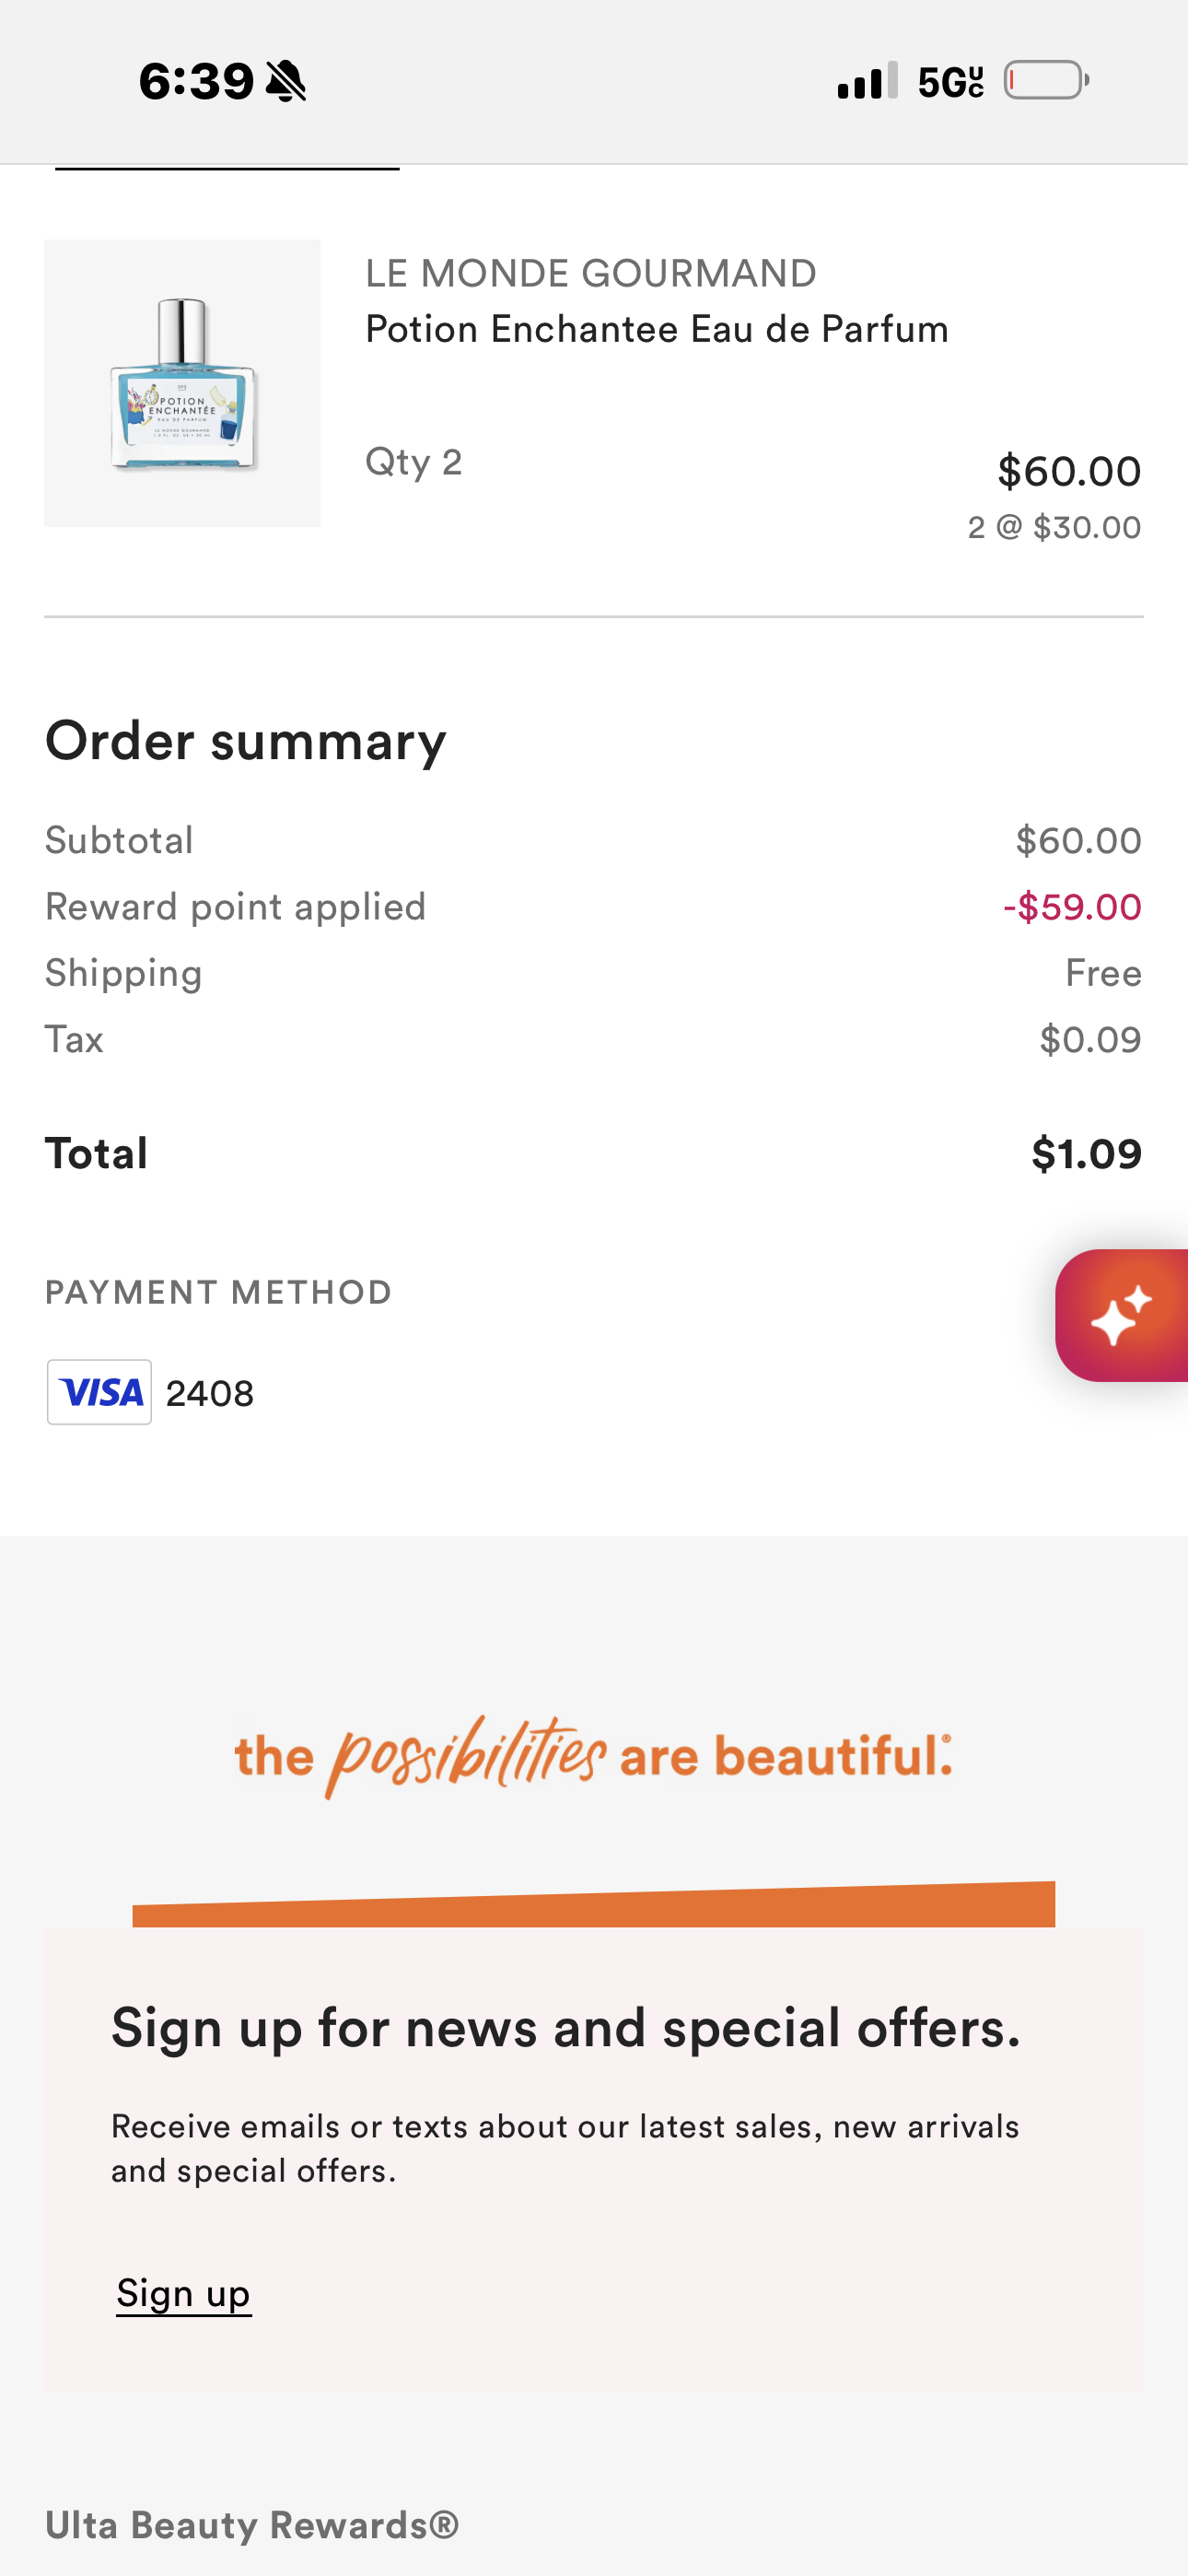Open Potion Enchantee Eau de Parfum product name
The height and width of the screenshot is (2576, 1188).
[656, 329]
